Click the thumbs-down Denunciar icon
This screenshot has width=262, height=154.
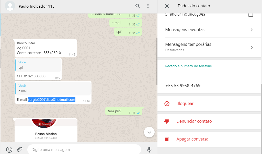[x=167, y=121]
